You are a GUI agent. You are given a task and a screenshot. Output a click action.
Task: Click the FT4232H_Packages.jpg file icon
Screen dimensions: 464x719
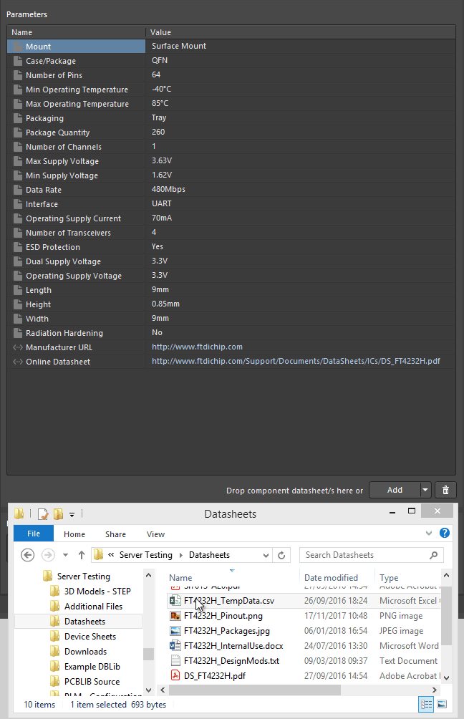(175, 631)
